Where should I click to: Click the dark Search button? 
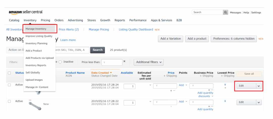tap(98, 50)
